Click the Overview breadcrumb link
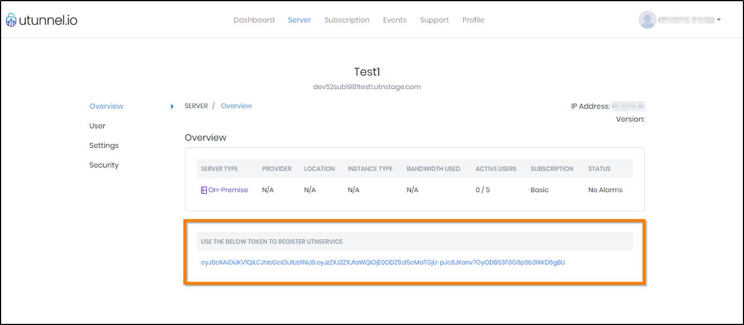This screenshot has width=744, height=325. (236, 106)
